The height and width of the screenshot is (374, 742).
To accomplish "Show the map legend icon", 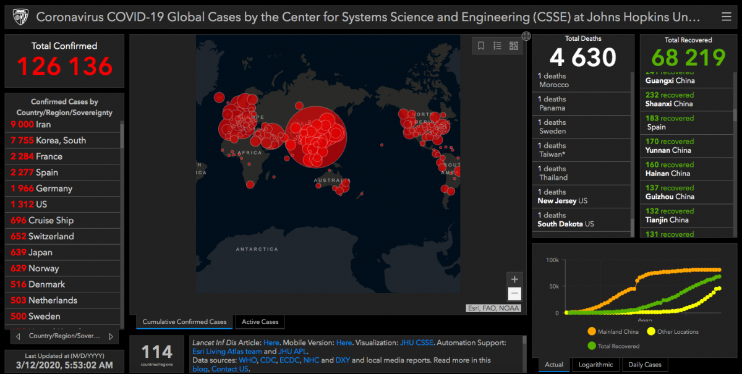I will tap(497, 46).
